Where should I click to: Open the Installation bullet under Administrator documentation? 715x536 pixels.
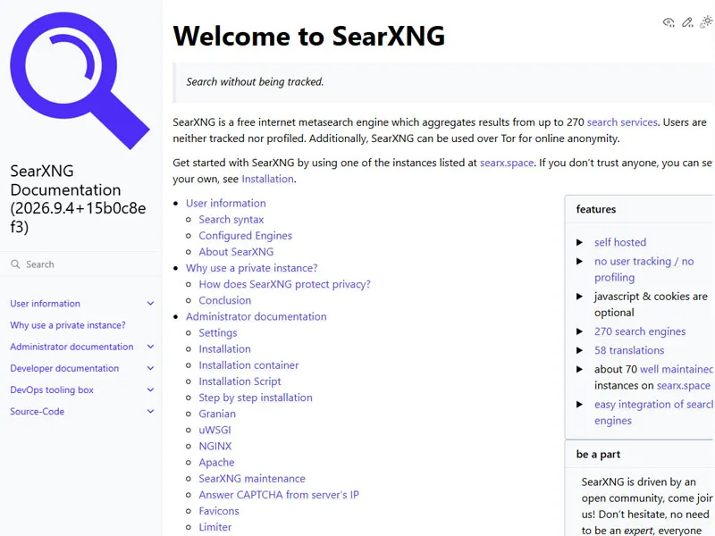225,349
